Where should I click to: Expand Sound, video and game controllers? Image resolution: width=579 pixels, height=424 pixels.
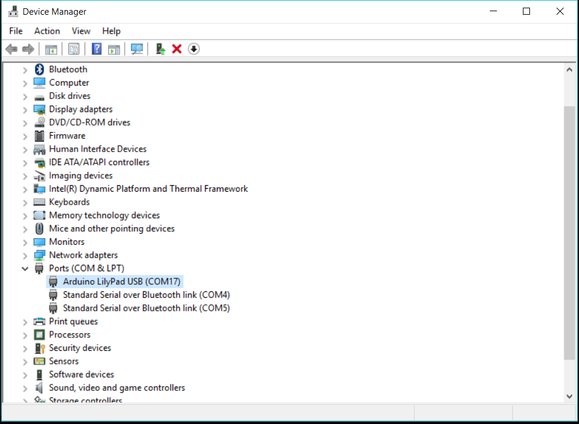(x=25, y=388)
